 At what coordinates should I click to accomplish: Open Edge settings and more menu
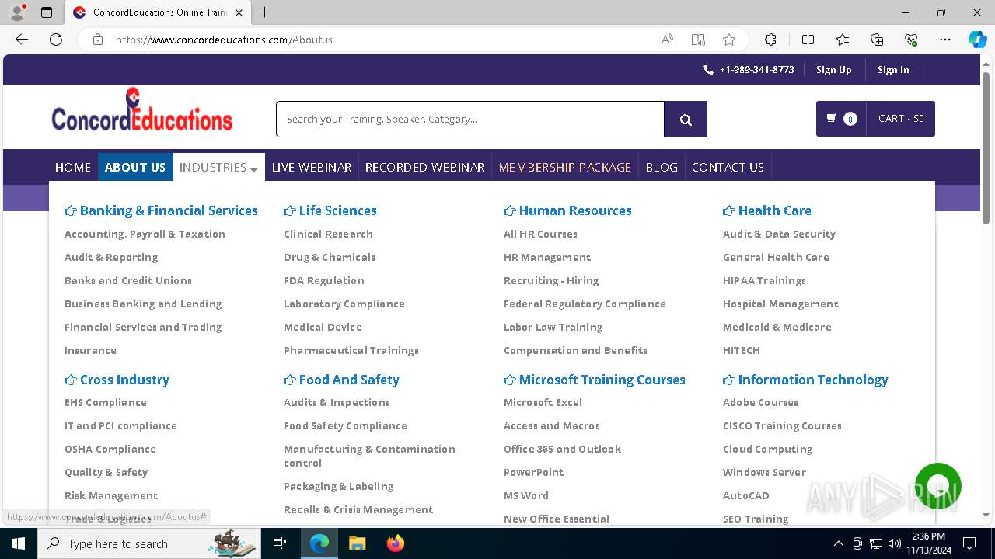pyautogui.click(x=945, y=40)
